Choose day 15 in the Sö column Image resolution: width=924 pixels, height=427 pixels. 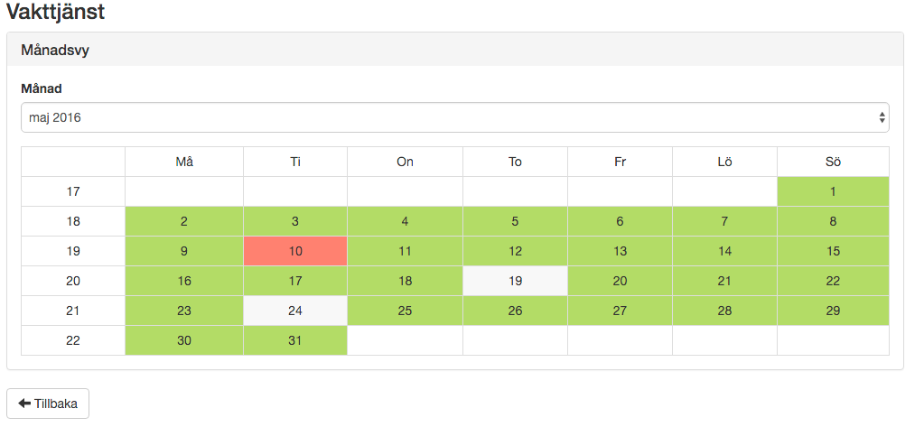tap(833, 251)
